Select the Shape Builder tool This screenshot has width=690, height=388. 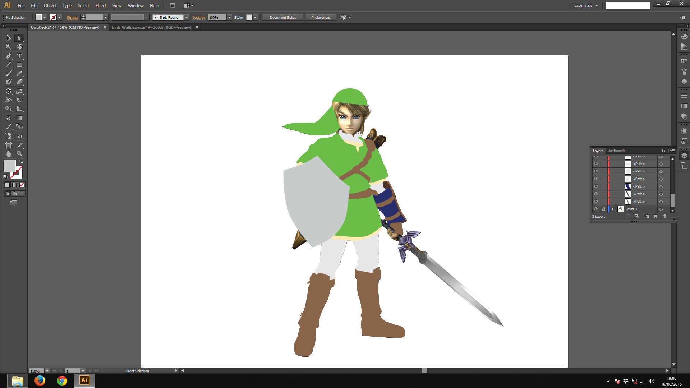pos(9,108)
